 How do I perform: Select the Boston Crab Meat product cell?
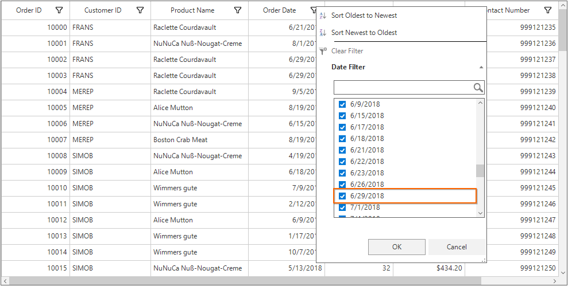(x=200, y=140)
